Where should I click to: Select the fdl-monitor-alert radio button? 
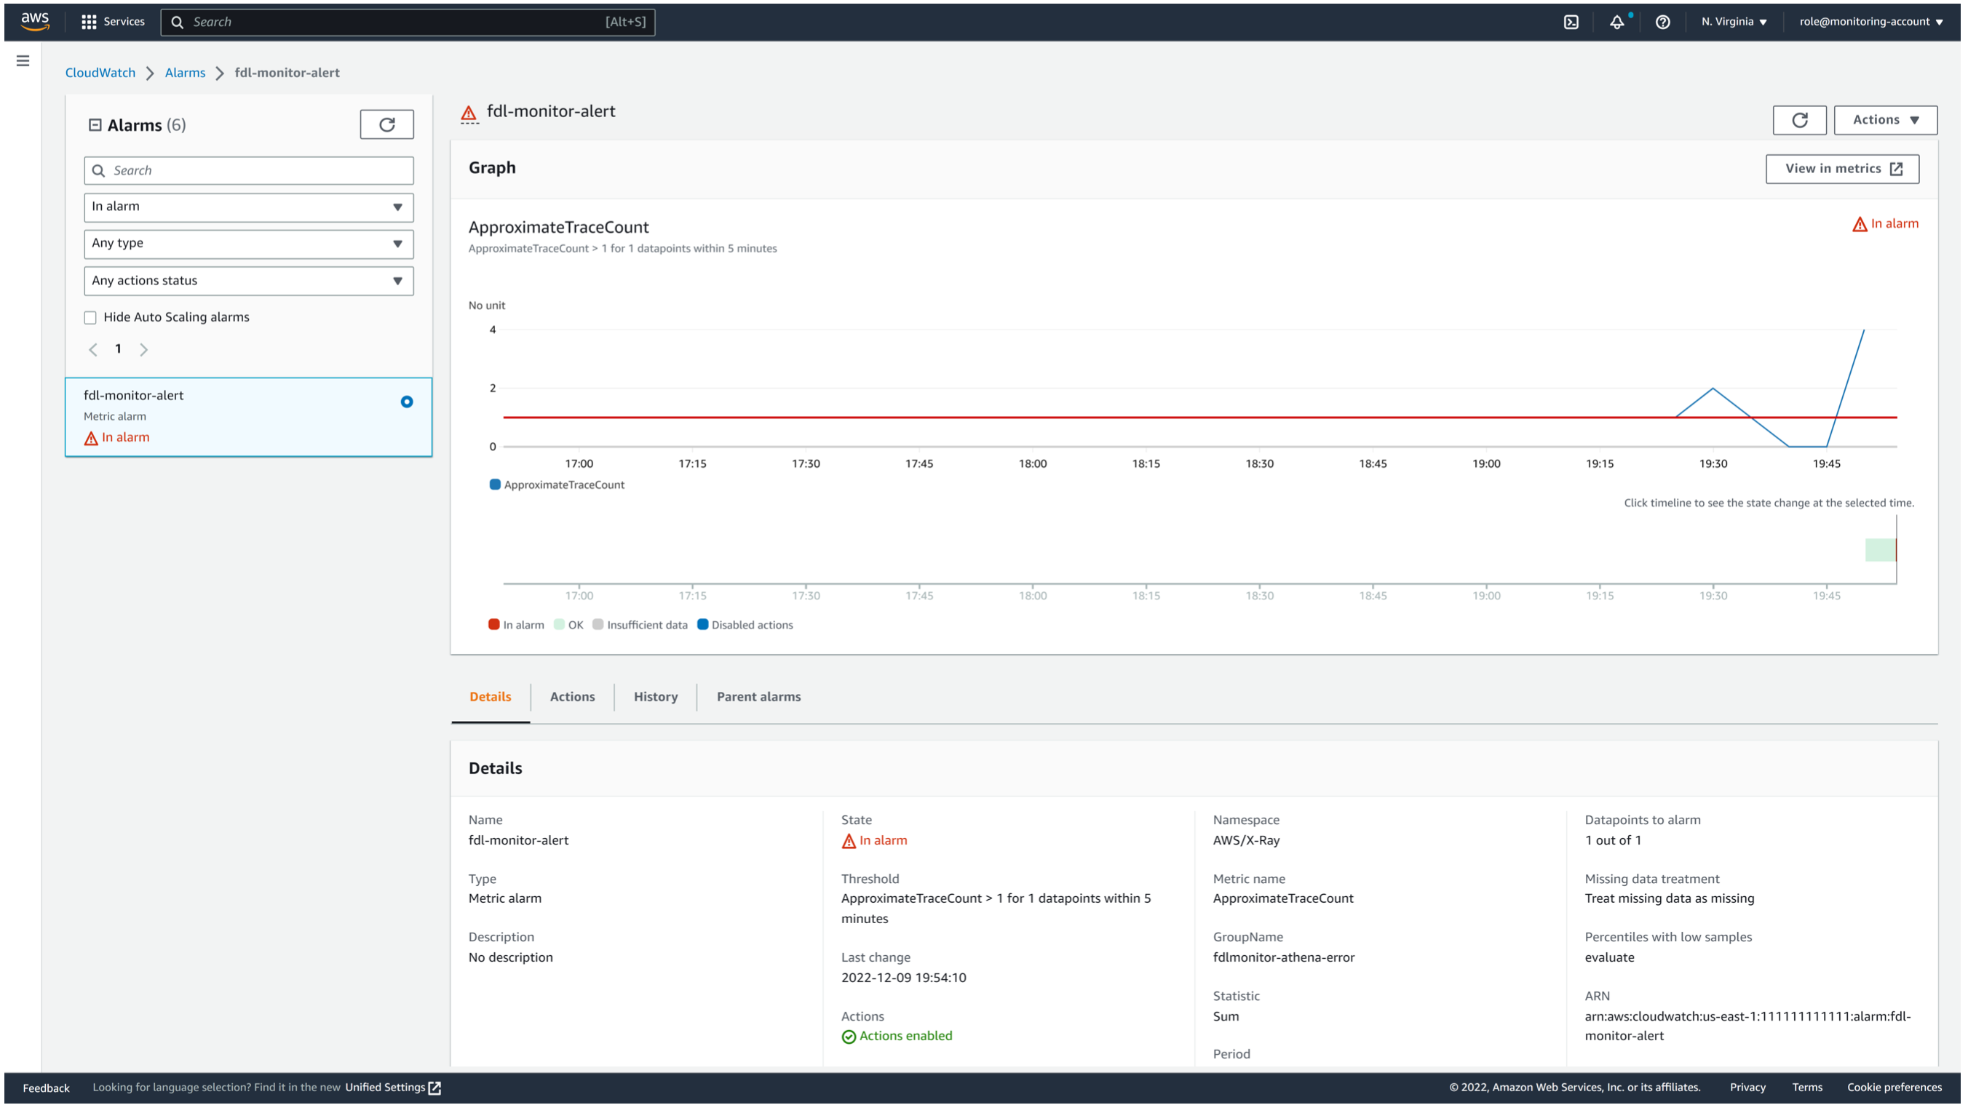407,401
